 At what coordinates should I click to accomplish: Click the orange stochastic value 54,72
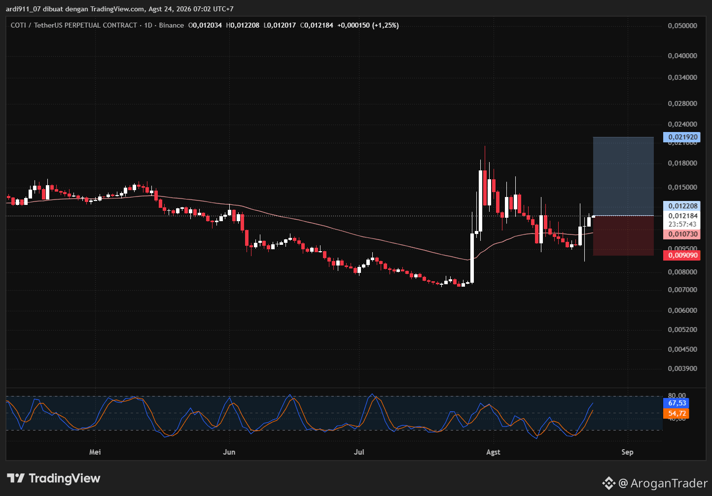pyautogui.click(x=676, y=413)
